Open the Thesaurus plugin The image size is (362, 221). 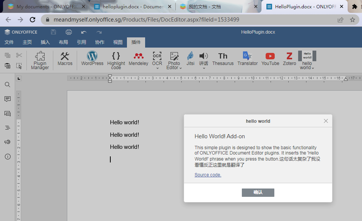(x=223, y=59)
